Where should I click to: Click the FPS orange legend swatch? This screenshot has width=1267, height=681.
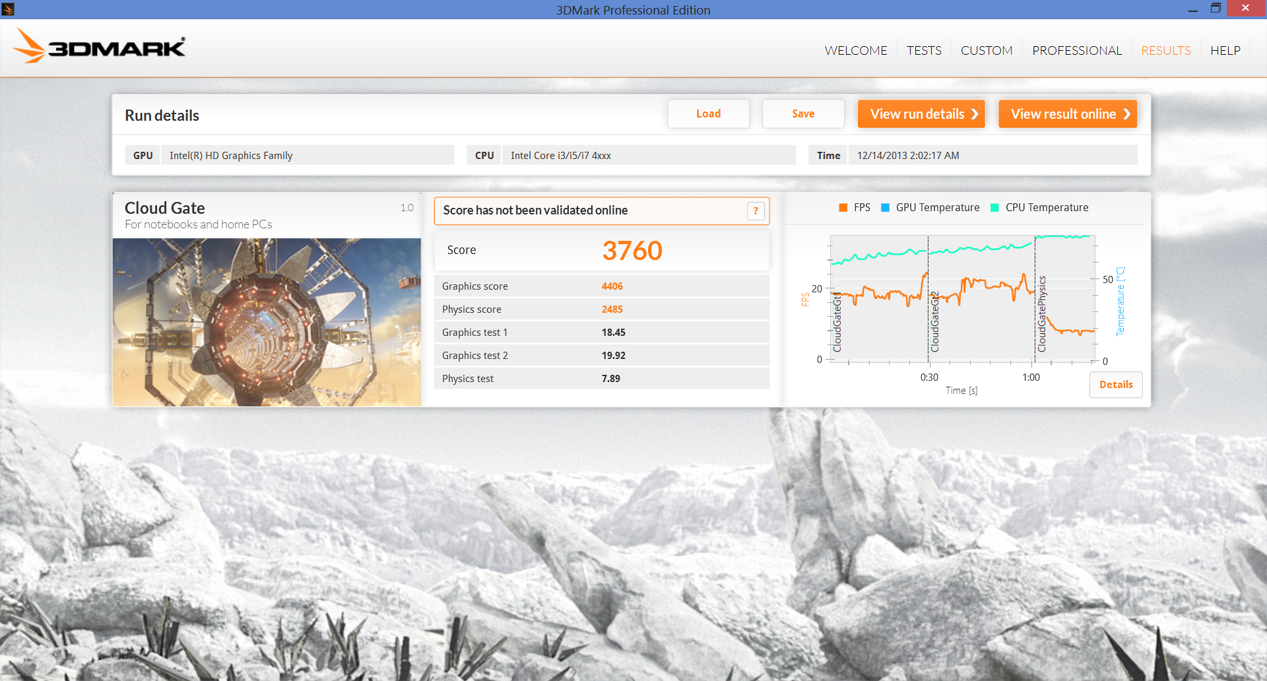tap(843, 207)
